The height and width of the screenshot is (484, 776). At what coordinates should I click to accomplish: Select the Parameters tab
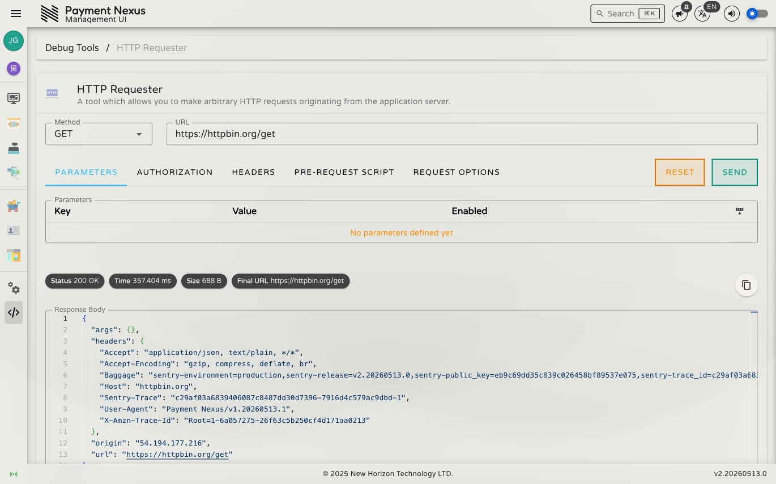[86, 172]
